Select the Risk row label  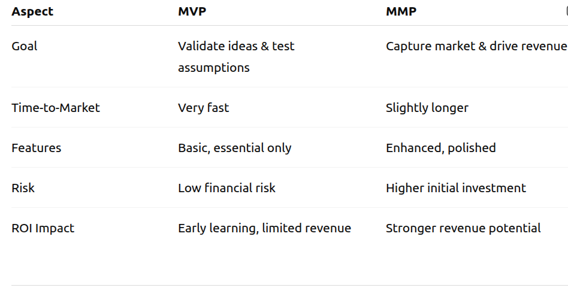click(x=23, y=188)
